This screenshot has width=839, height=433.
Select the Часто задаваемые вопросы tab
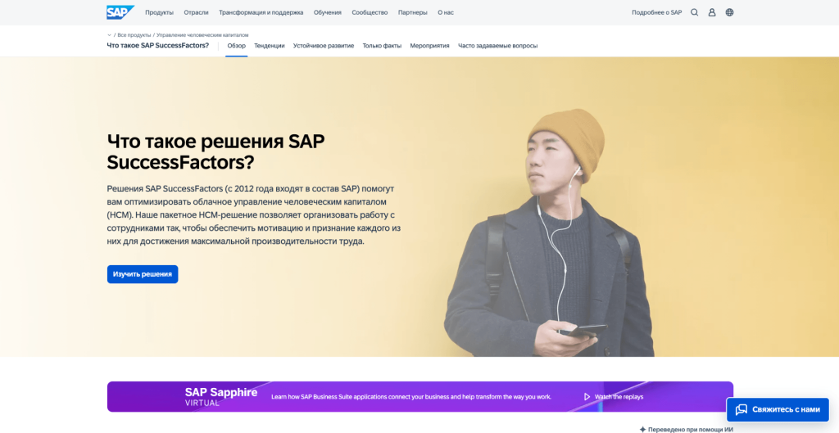497,46
